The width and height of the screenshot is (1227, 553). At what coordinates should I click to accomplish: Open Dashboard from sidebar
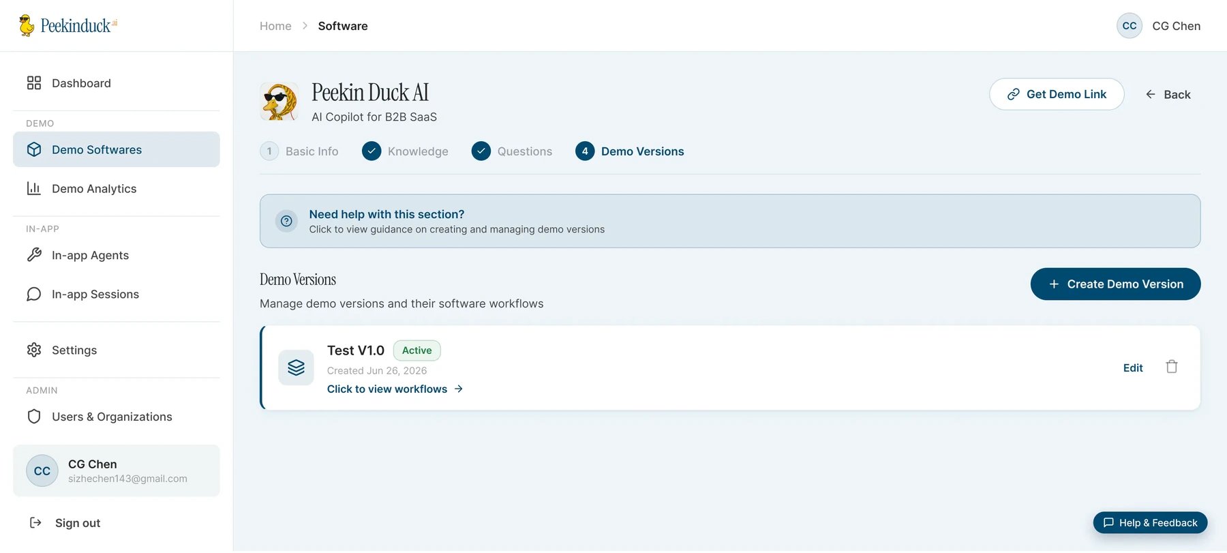pyautogui.click(x=117, y=83)
